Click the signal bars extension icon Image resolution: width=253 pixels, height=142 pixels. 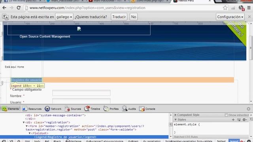(233, 8)
